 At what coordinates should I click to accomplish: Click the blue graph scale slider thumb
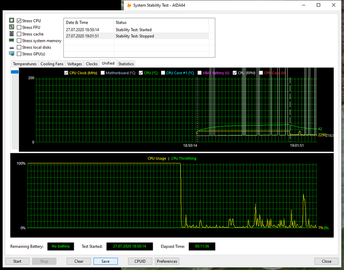click(x=15, y=72)
